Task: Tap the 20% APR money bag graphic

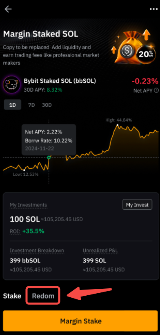Action: [x=134, y=47]
